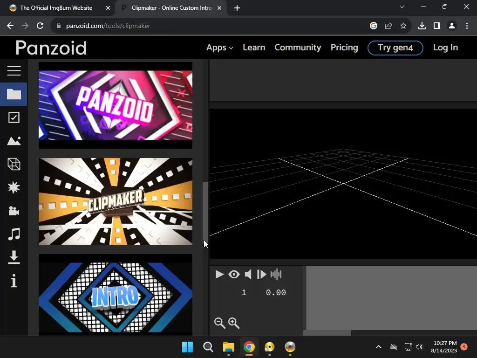Click the template list vertical scrollbar
This screenshot has height=358, width=477.
205,212
